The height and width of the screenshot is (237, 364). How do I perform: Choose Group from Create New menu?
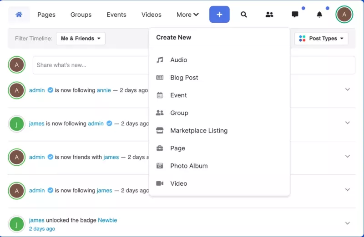(219, 113)
